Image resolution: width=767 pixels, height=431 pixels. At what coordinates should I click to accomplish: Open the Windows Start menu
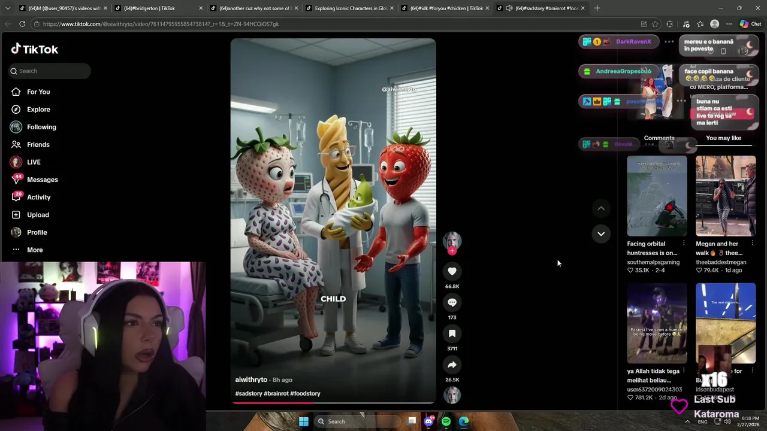point(304,421)
